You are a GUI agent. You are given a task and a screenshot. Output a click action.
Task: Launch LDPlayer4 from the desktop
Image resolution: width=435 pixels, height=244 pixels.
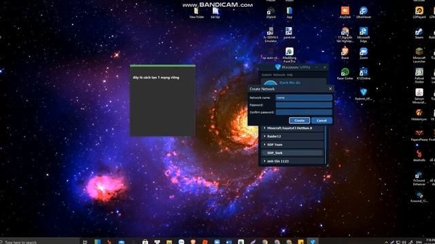(419, 12)
